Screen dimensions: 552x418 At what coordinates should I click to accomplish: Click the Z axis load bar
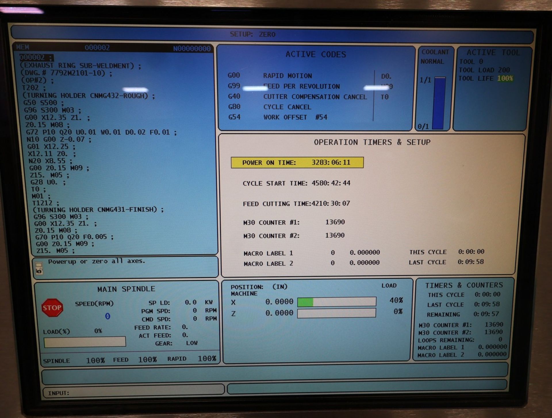[336, 313]
